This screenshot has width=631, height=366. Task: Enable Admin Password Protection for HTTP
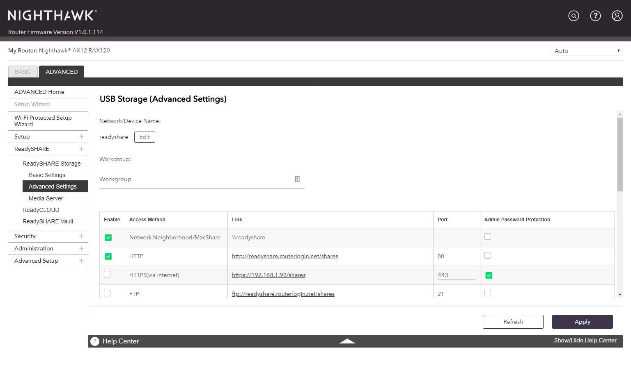click(488, 256)
